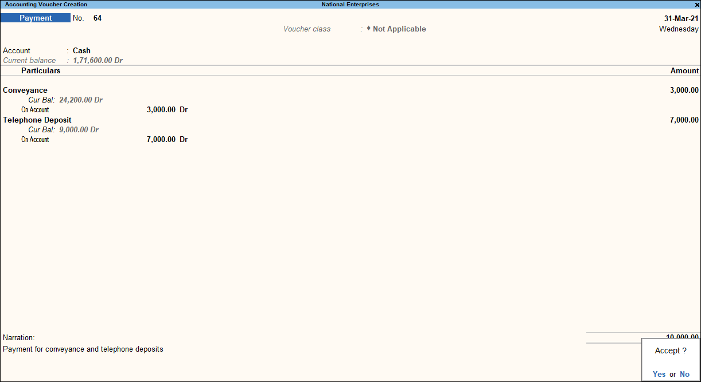Click the voucher date 31-Mar-21
Image resolution: width=701 pixels, height=382 pixels.
(681, 18)
